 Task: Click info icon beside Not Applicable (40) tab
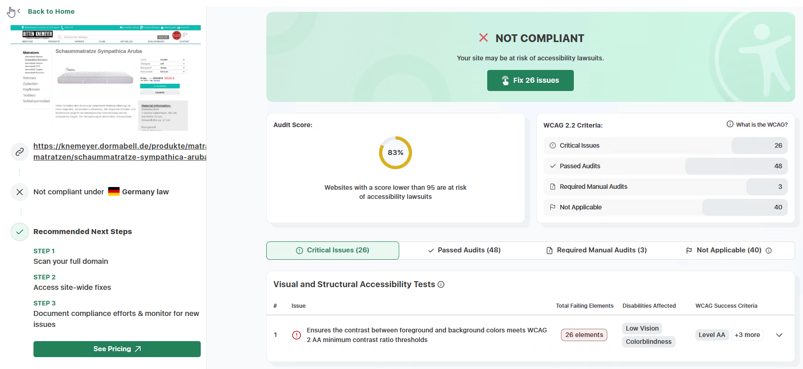point(769,251)
